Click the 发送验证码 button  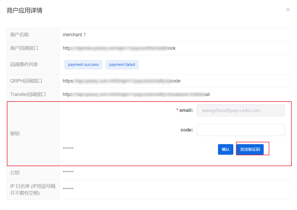[250, 149]
